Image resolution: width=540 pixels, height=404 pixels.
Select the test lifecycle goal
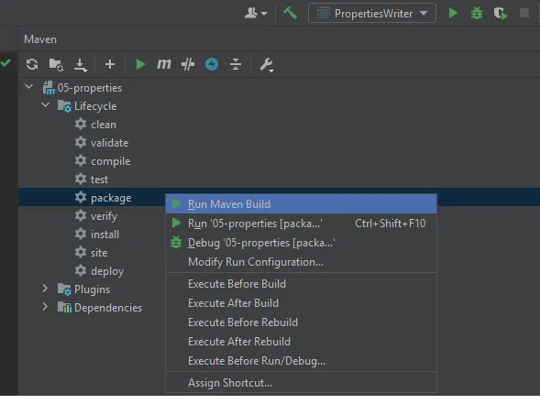(x=99, y=180)
